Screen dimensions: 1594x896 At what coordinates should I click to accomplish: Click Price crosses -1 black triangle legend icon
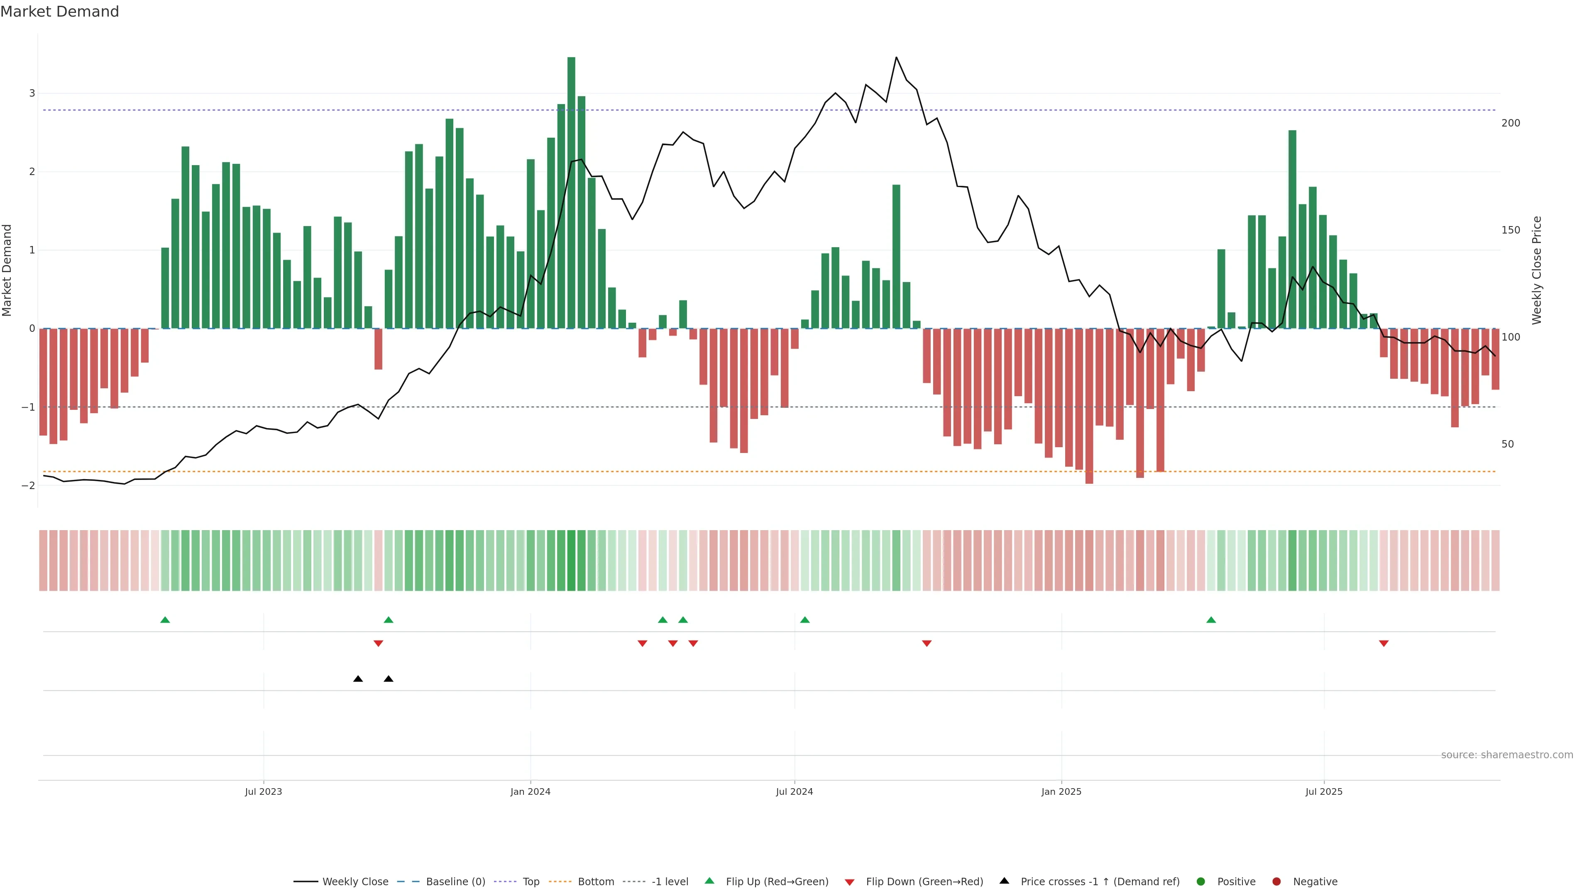[x=1004, y=881]
